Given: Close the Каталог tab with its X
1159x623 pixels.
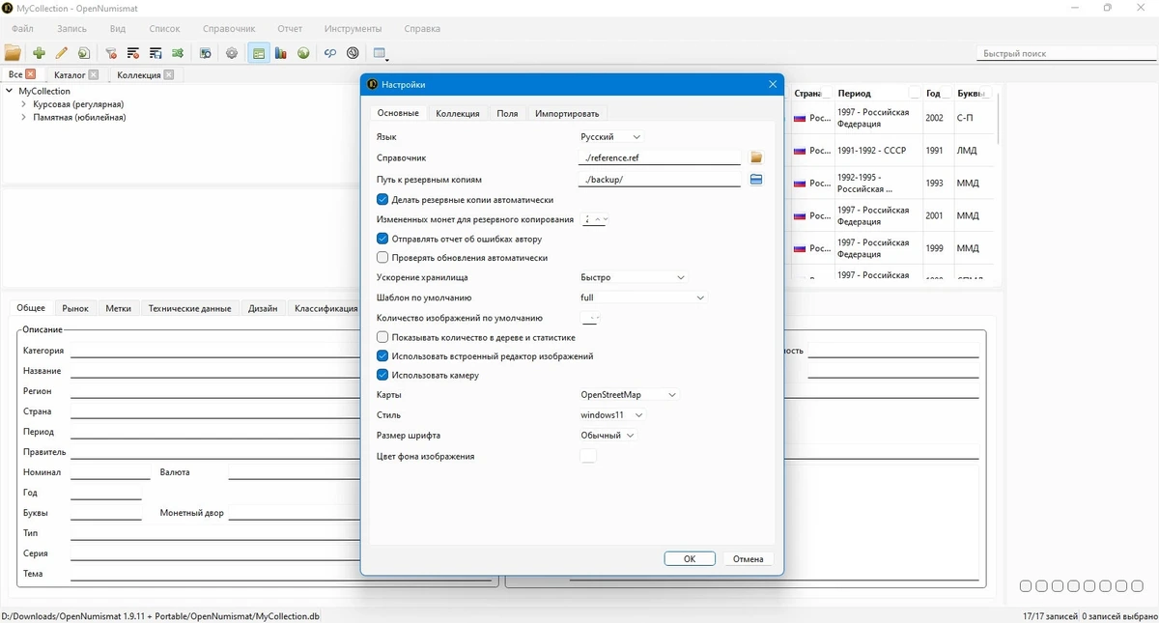Looking at the screenshot, I should (93, 74).
